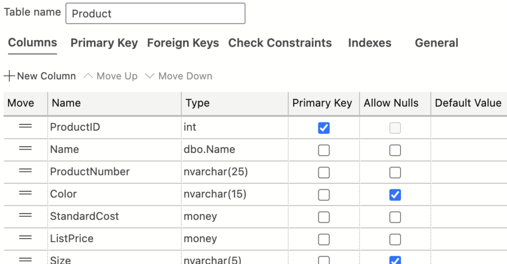Open the nvarchar(25) type selector
This screenshot has height=264, width=507.
click(235, 172)
